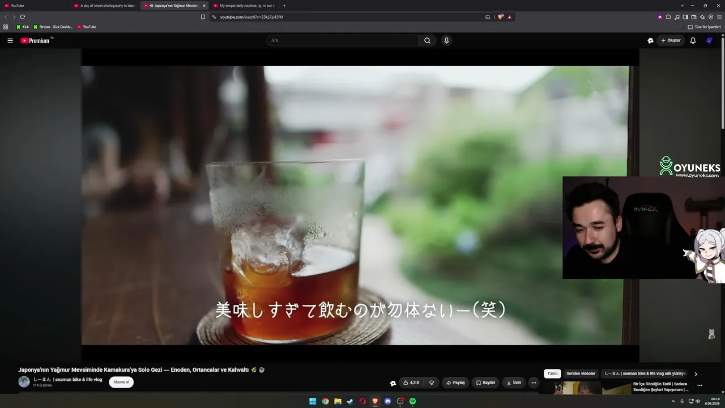The width and height of the screenshot is (725, 408).
Task: Open the purple extension icon in toolbar
Action: coord(660,17)
